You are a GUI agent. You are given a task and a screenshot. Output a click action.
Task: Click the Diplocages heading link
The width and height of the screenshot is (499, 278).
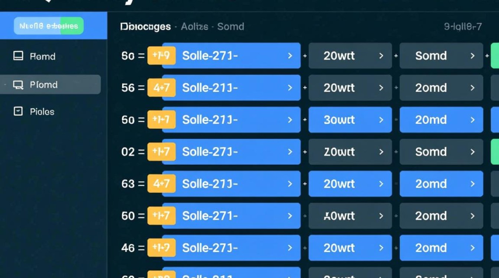(144, 26)
